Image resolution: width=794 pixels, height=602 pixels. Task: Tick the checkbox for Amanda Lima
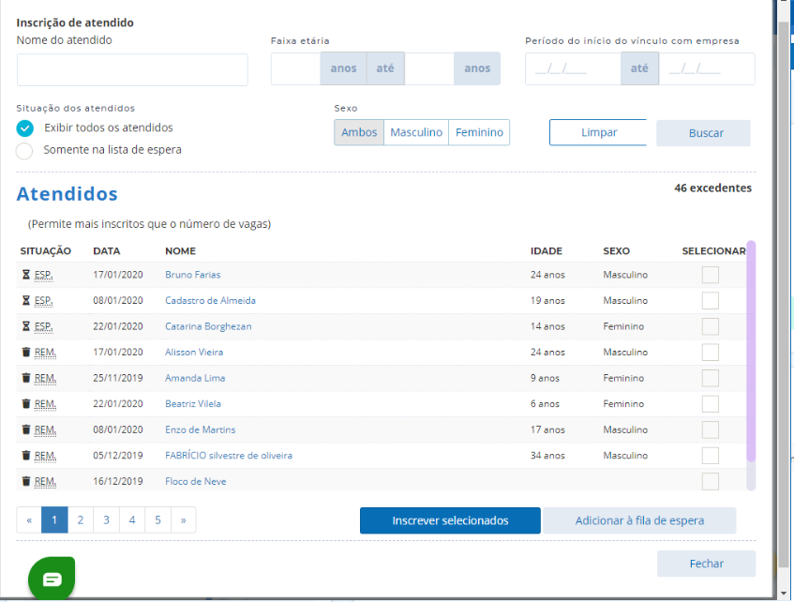click(x=710, y=378)
